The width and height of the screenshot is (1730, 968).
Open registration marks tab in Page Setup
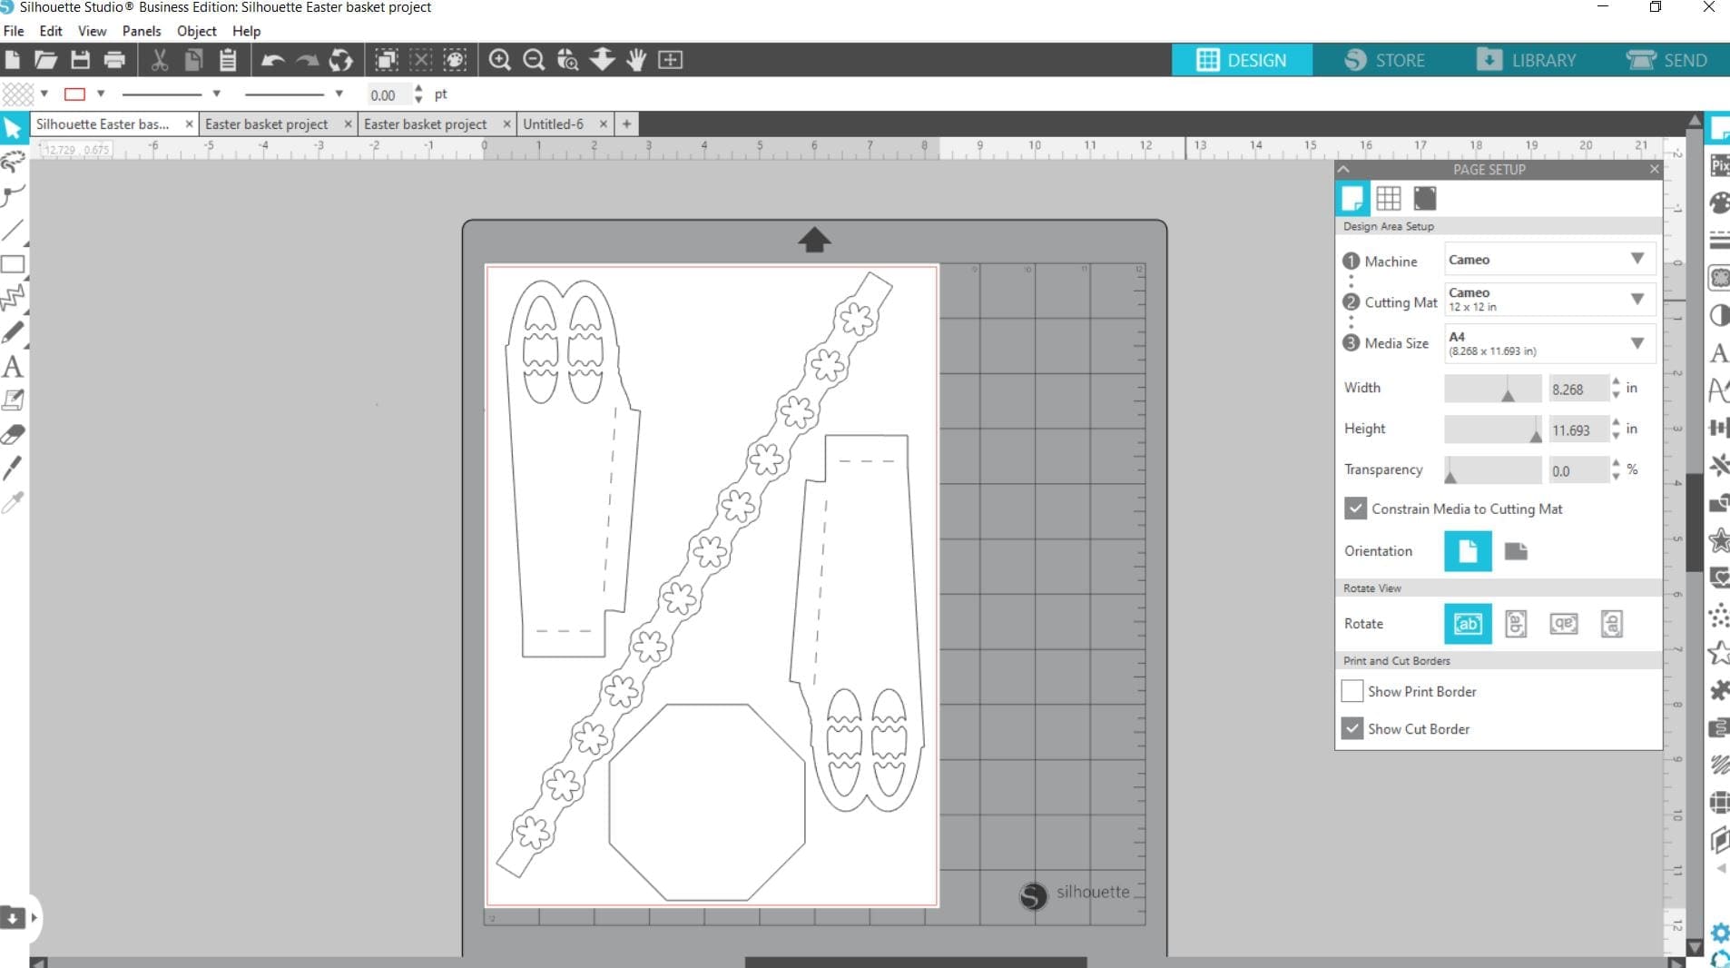coord(1425,198)
